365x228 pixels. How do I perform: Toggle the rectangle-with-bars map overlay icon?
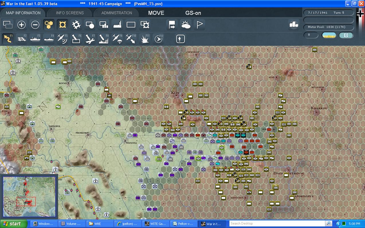coord(104,25)
